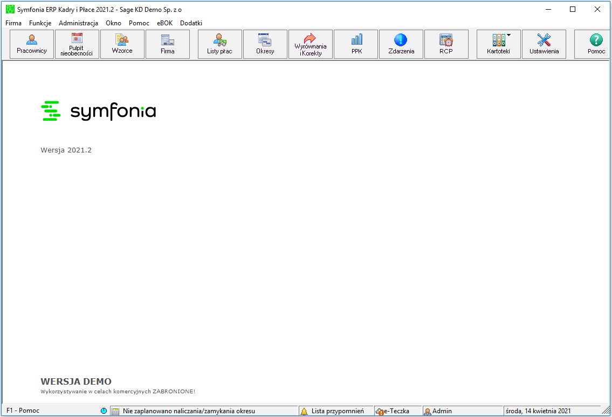
Task: Open the Funkcje menu
Action: coord(40,23)
